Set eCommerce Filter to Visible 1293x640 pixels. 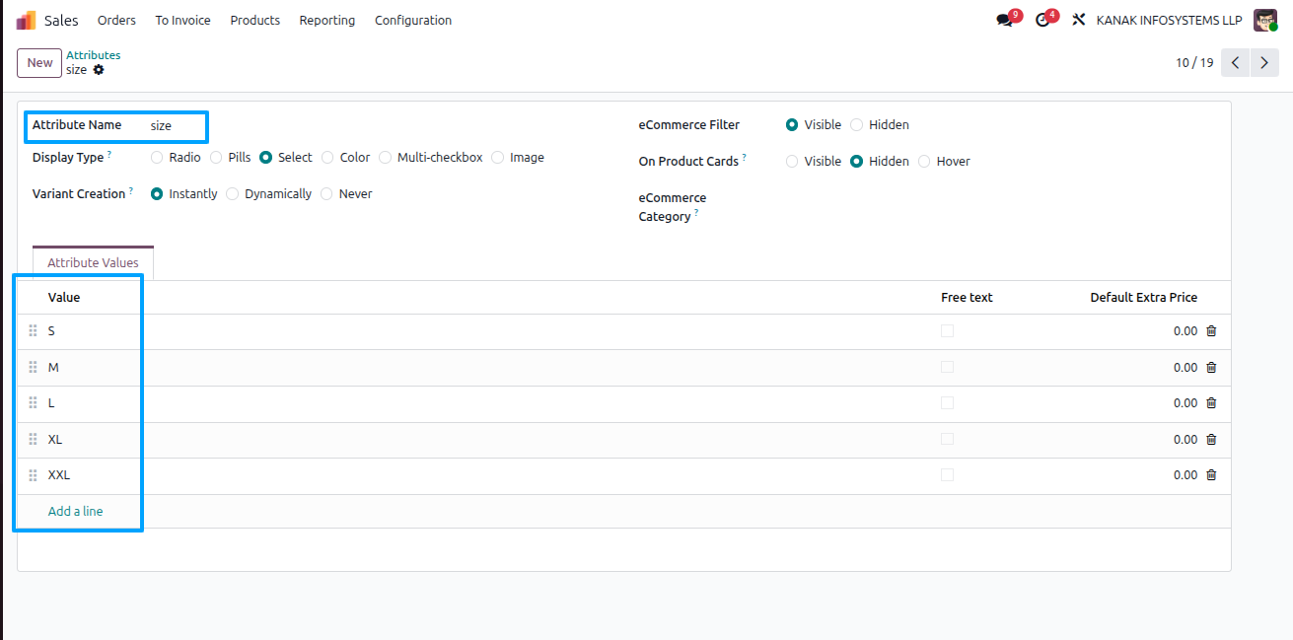pos(792,125)
